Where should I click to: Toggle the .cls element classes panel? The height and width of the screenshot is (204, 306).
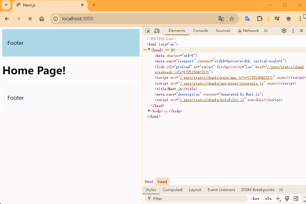click(267, 199)
